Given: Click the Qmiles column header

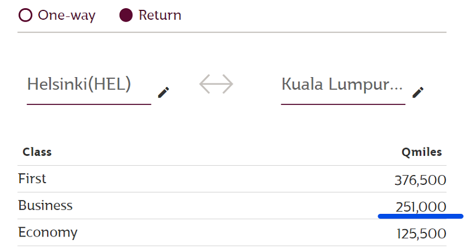Looking at the screenshot, I should (422, 152).
